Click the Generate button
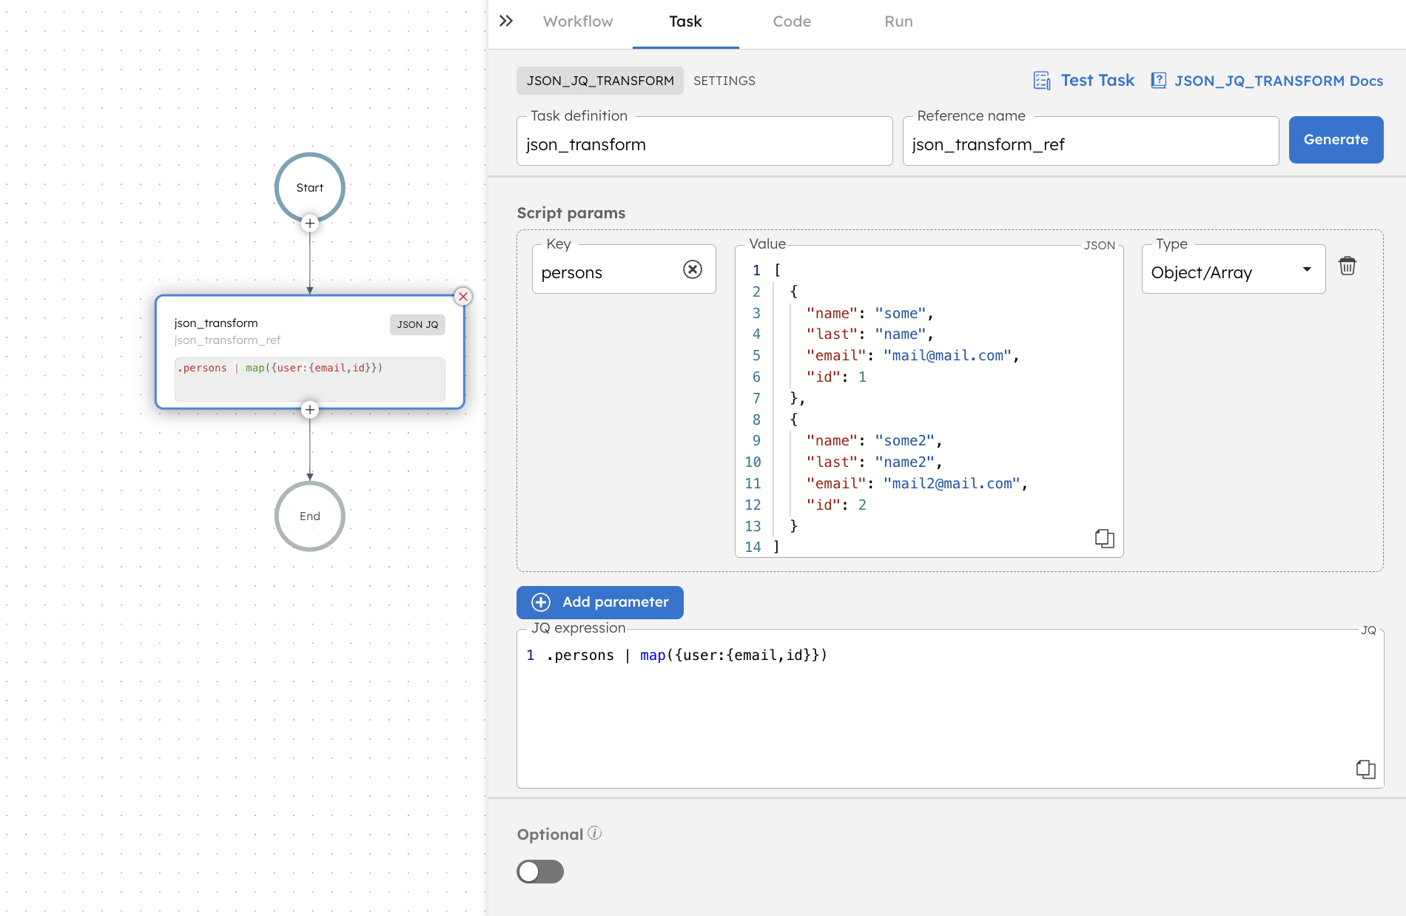Image resolution: width=1406 pixels, height=916 pixels. [1336, 140]
